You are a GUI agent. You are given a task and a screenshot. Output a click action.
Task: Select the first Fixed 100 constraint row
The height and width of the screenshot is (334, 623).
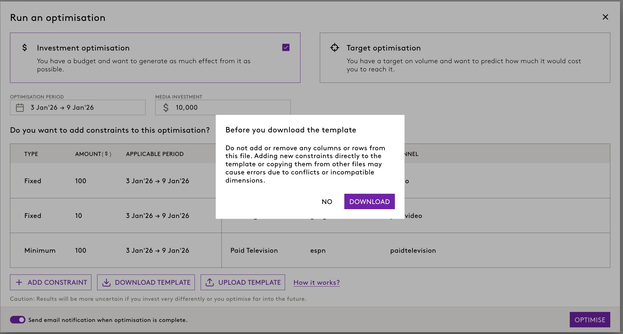point(115,181)
